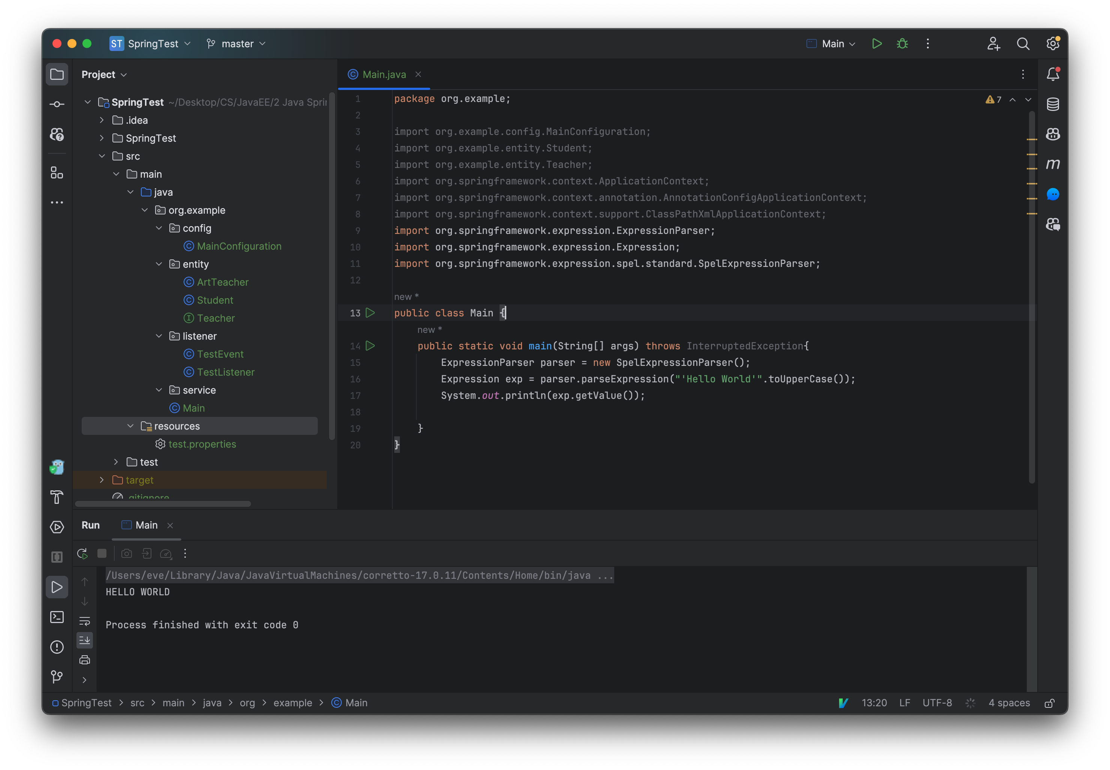Screen dimensions: 1110x770
Task: Click the stop square button in Run panel
Action: pyautogui.click(x=102, y=553)
